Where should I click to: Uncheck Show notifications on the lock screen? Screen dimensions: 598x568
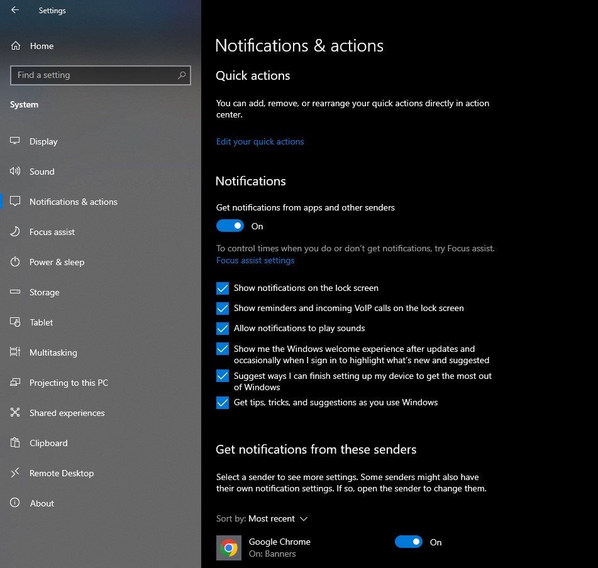pos(222,288)
